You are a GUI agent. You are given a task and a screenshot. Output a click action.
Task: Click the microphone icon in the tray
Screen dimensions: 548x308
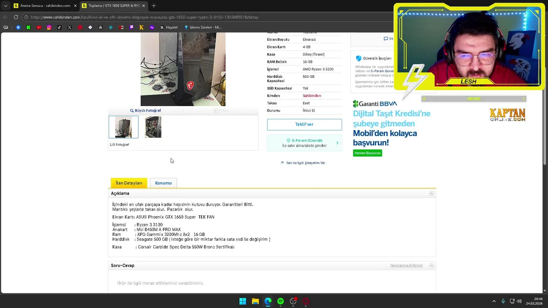pos(503,301)
